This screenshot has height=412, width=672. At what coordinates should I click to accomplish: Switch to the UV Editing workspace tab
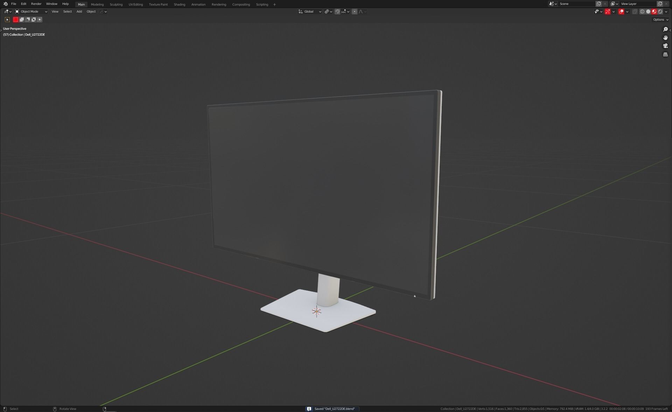click(136, 5)
